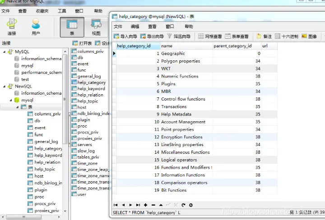Switch to Grid View (网格查看)

[x=210, y=37]
